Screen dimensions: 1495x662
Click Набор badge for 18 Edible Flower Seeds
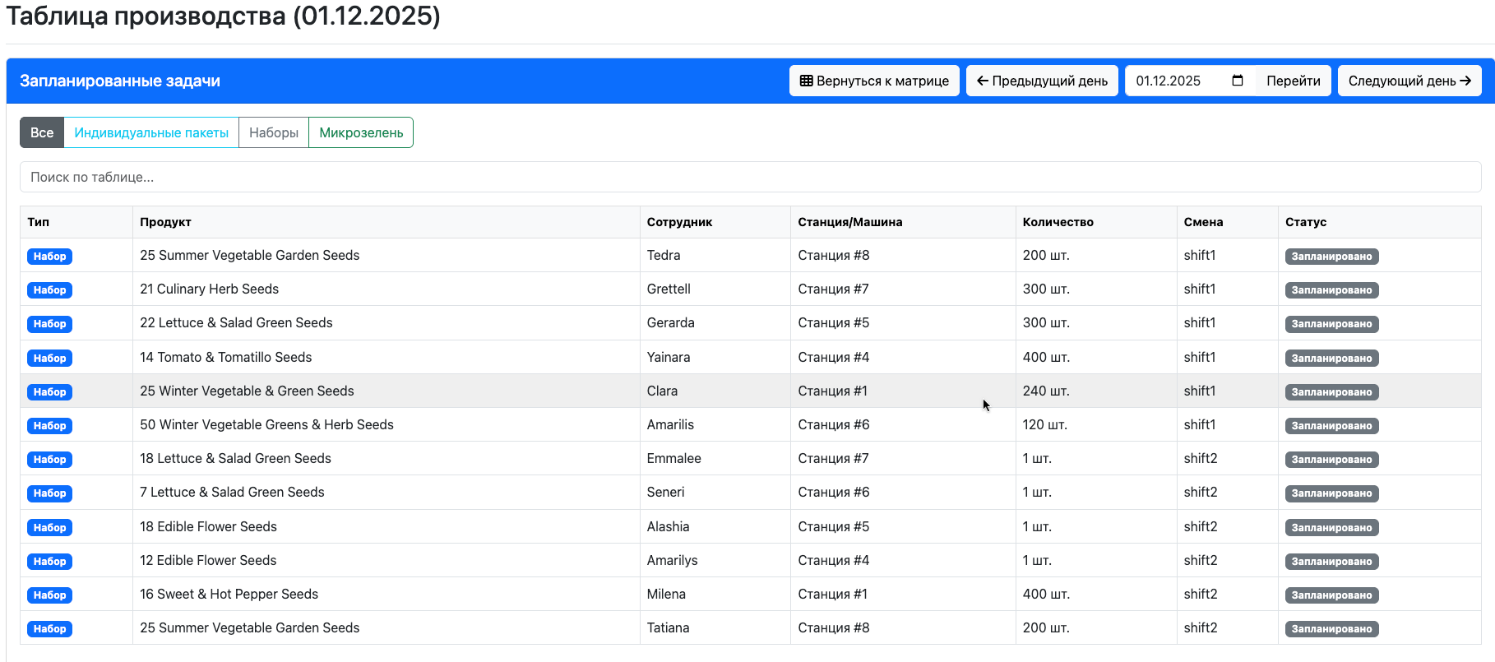pyautogui.click(x=49, y=527)
